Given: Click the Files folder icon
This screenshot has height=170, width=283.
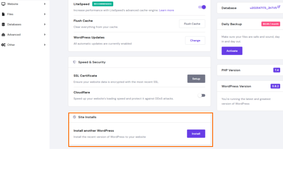Looking at the screenshot, I should pyautogui.click(x=3, y=14).
